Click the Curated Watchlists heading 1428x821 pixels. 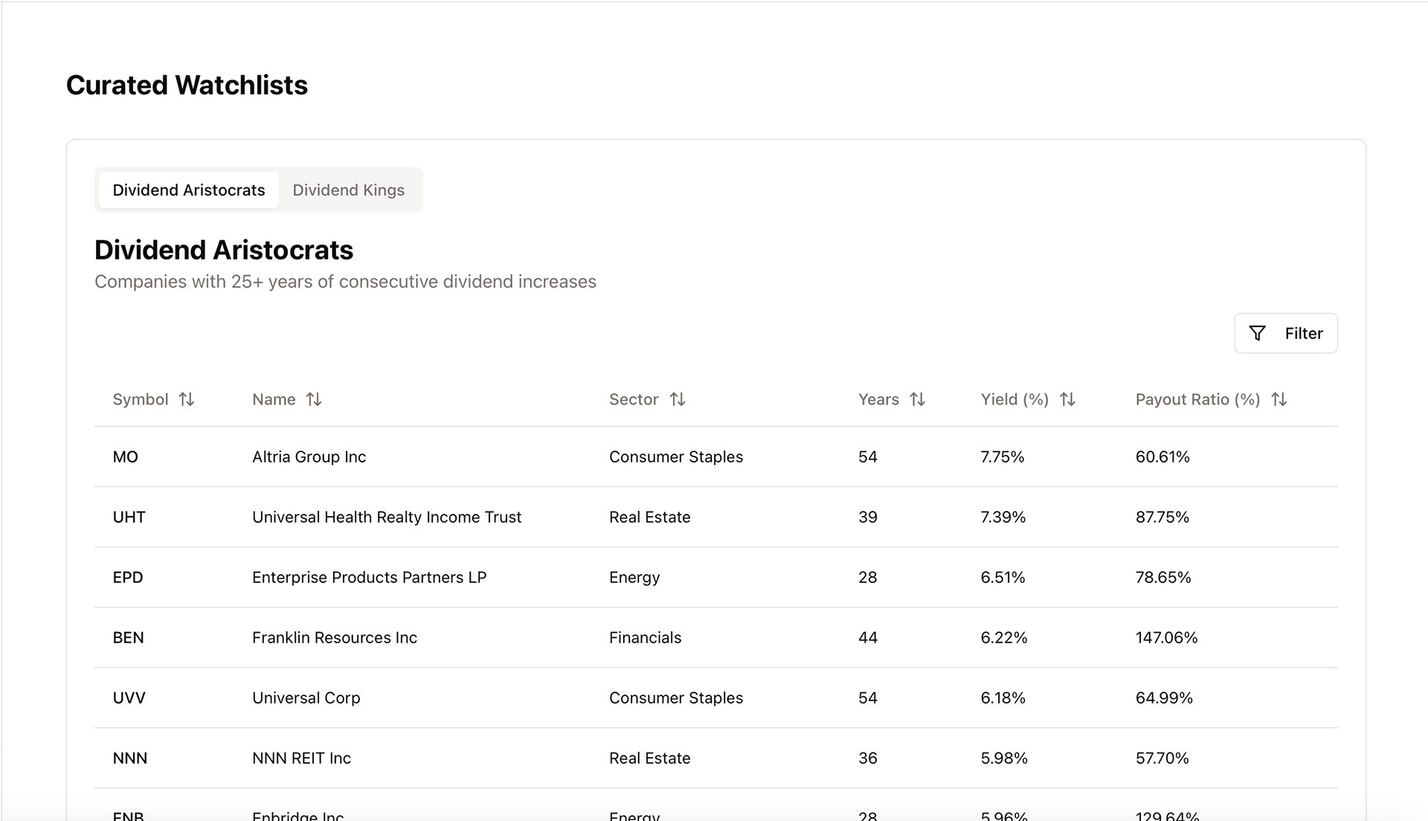(187, 85)
